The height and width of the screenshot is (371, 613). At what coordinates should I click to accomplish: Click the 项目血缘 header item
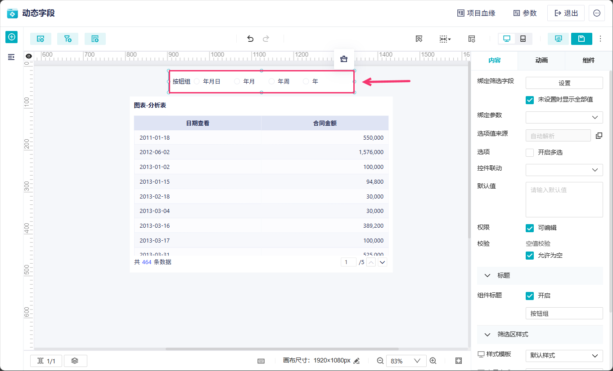(x=476, y=13)
